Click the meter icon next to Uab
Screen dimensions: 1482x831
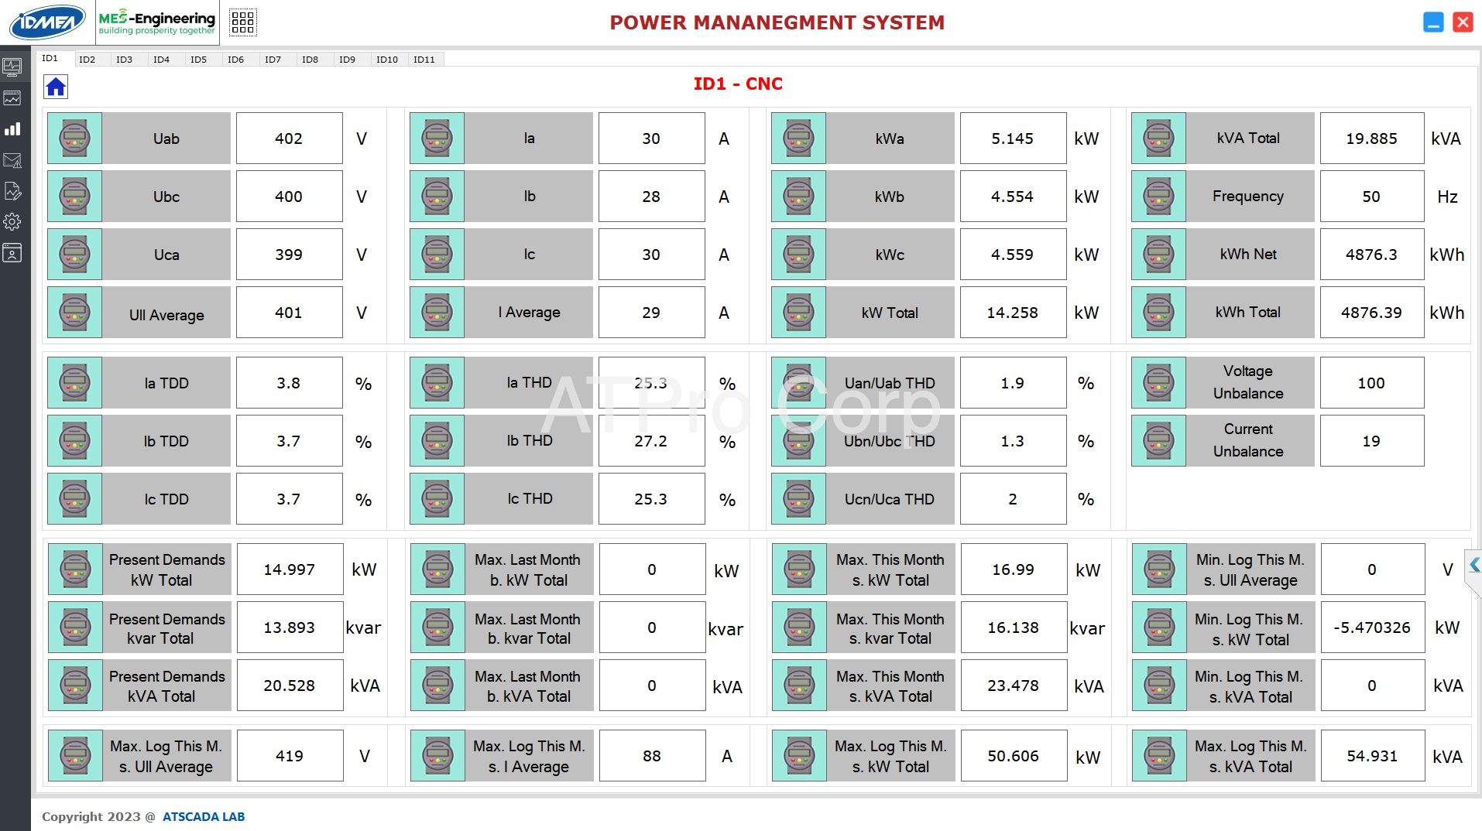[75, 138]
